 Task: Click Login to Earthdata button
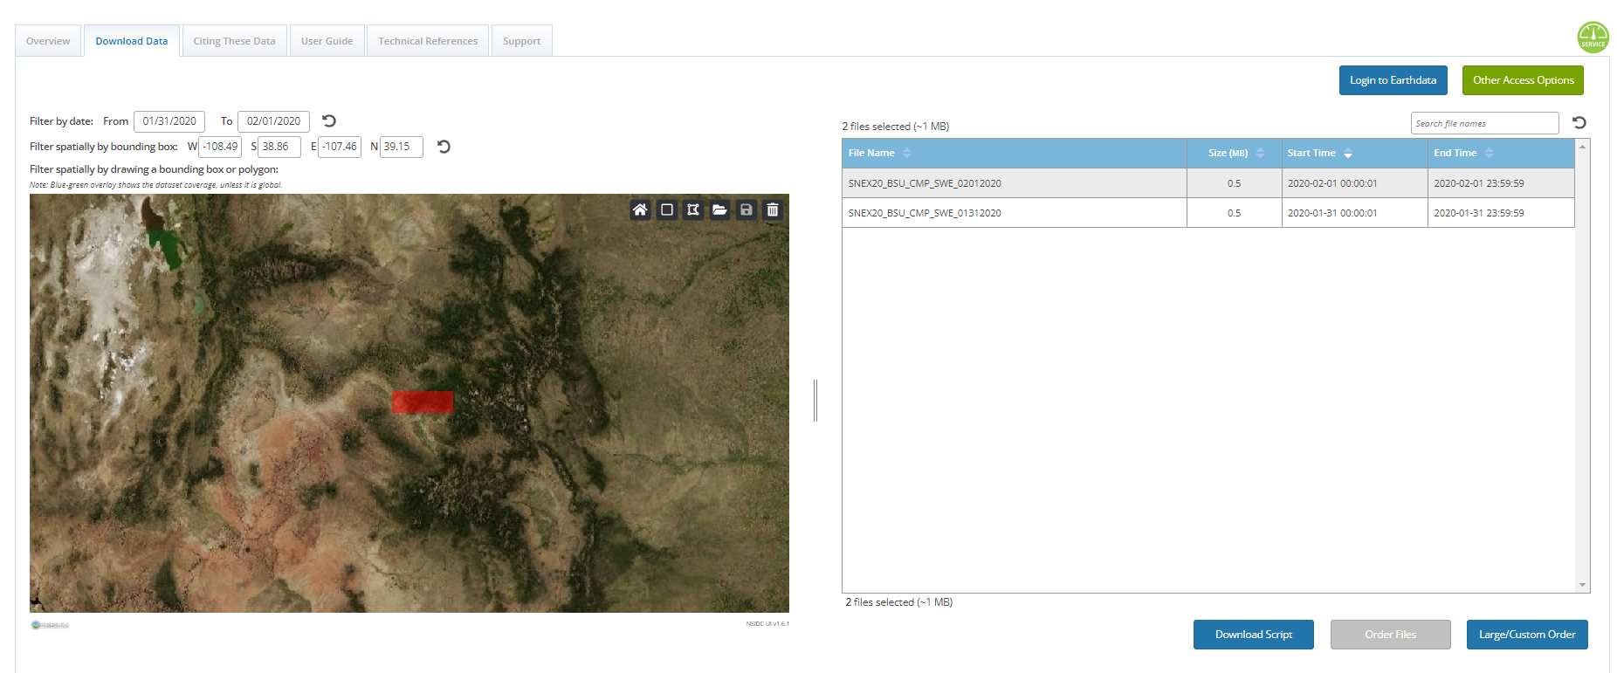(x=1393, y=80)
